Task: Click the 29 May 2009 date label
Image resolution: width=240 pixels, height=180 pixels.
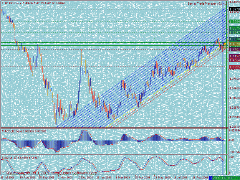Action: (162, 177)
